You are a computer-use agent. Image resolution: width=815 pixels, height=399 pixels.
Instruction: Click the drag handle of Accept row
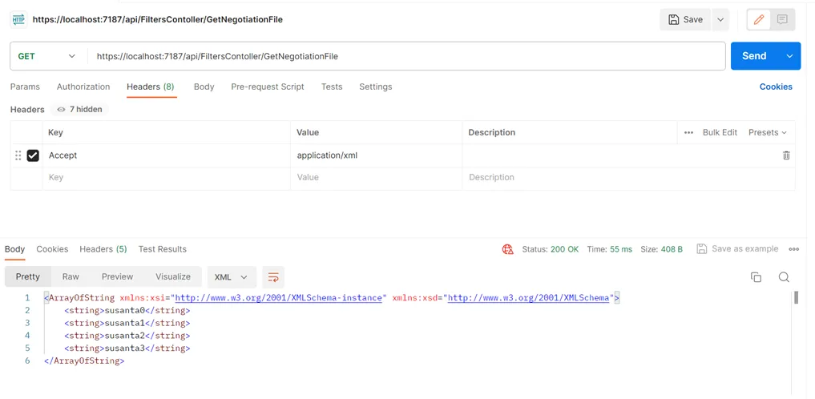(18, 155)
